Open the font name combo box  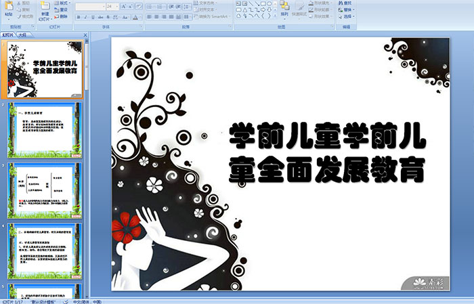(90, 6)
